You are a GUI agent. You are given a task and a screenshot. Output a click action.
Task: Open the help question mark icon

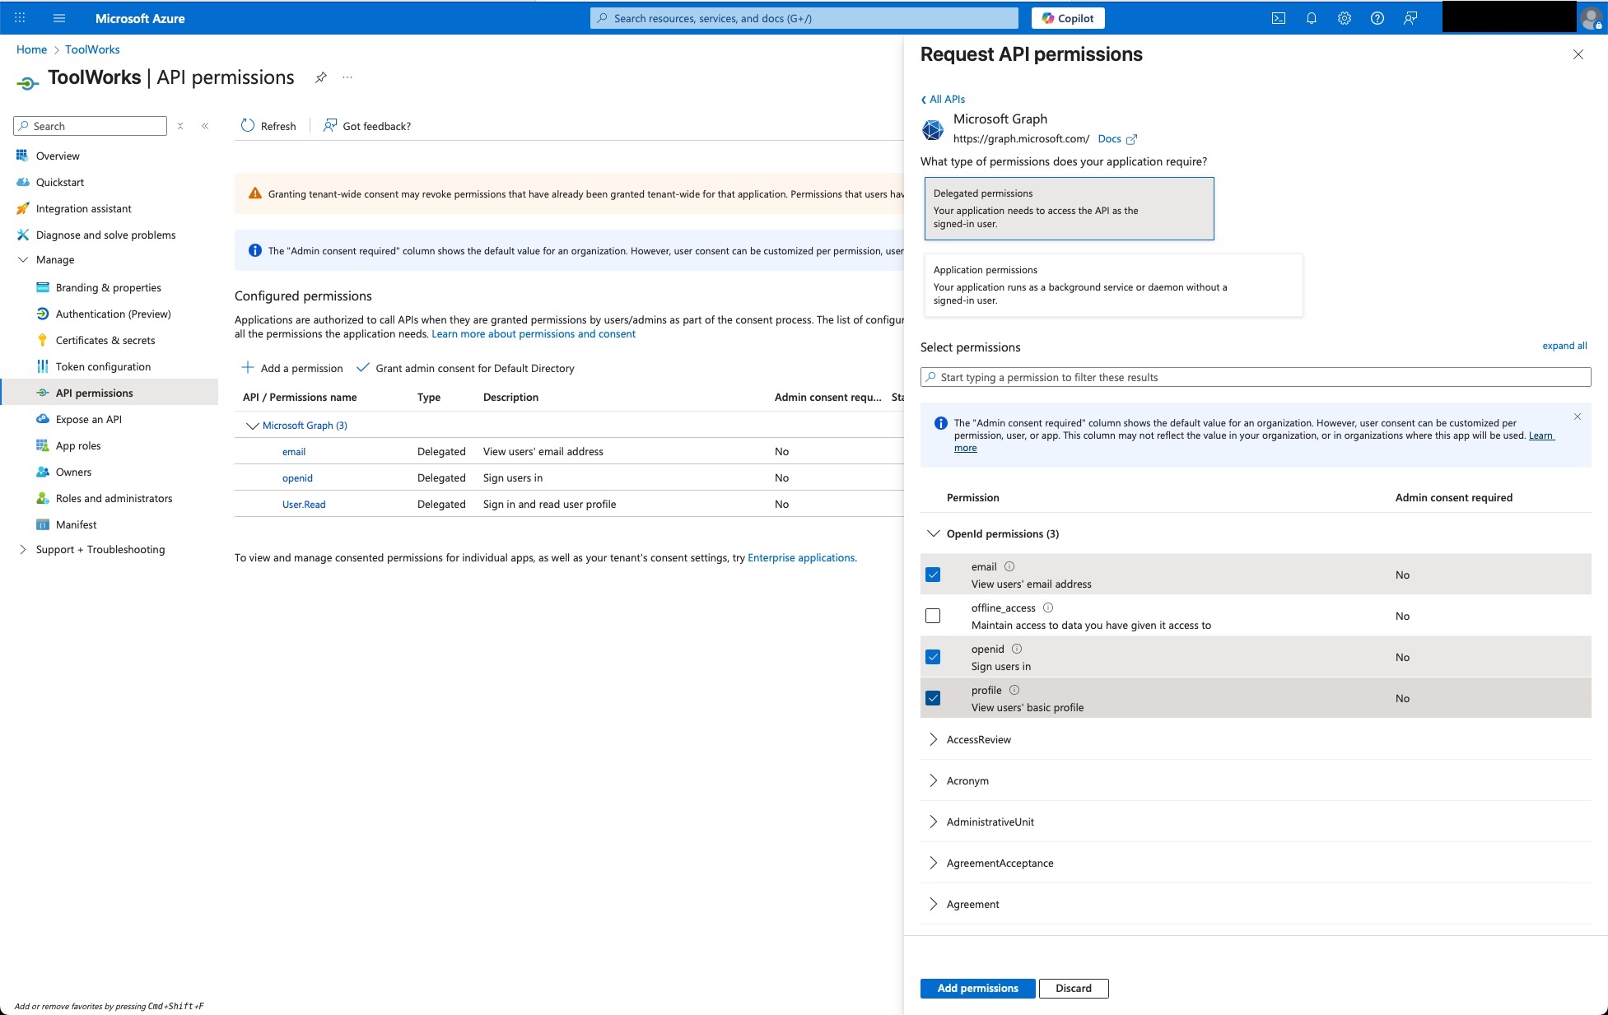(1377, 17)
